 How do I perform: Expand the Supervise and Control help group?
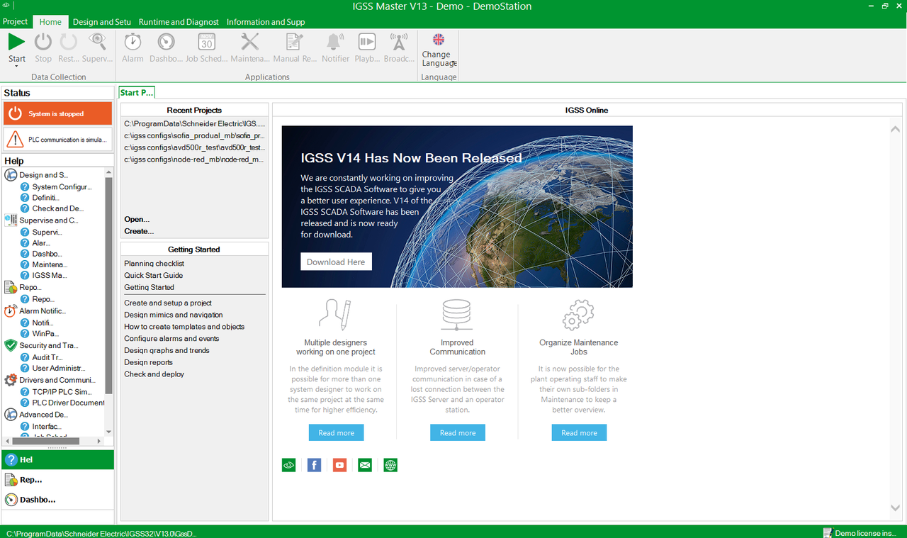pos(48,220)
